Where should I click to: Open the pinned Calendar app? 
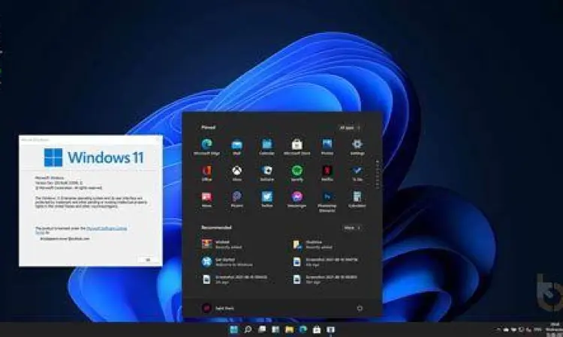coord(266,145)
